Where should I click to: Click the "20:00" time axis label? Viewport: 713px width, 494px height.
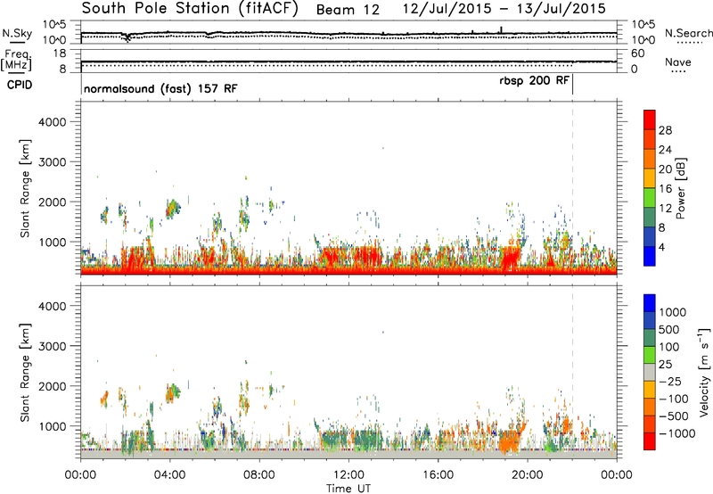[x=528, y=475]
